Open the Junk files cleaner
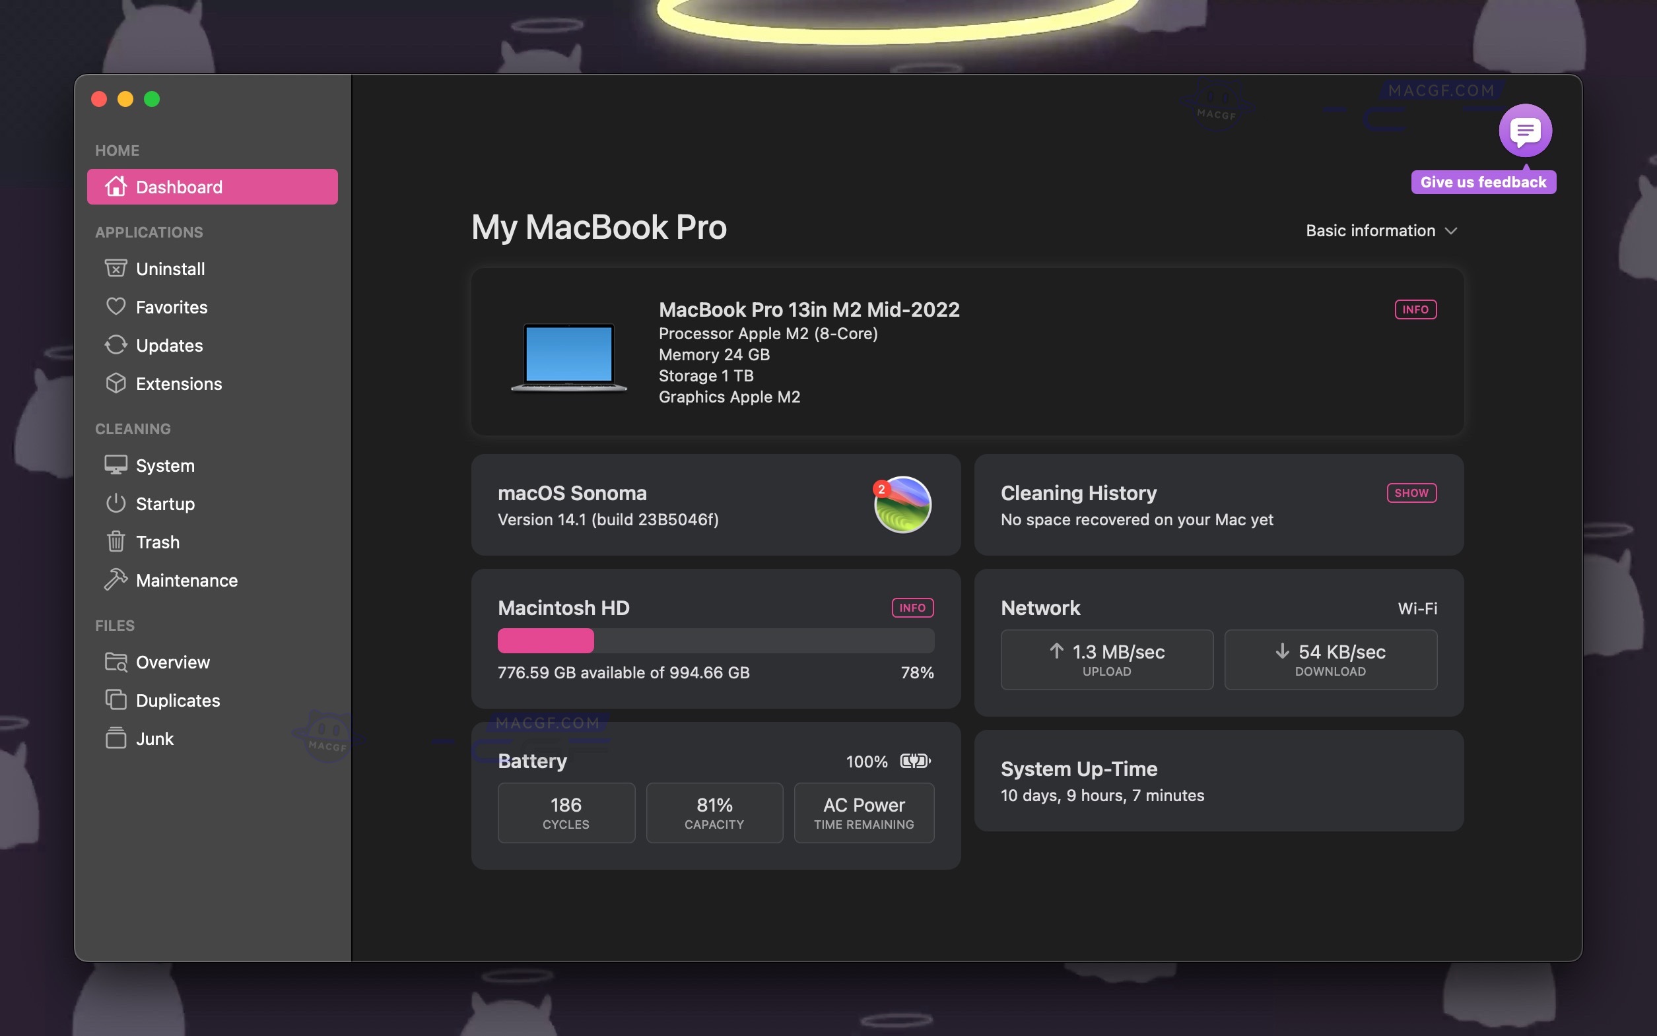1657x1036 pixels. (x=156, y=738)
